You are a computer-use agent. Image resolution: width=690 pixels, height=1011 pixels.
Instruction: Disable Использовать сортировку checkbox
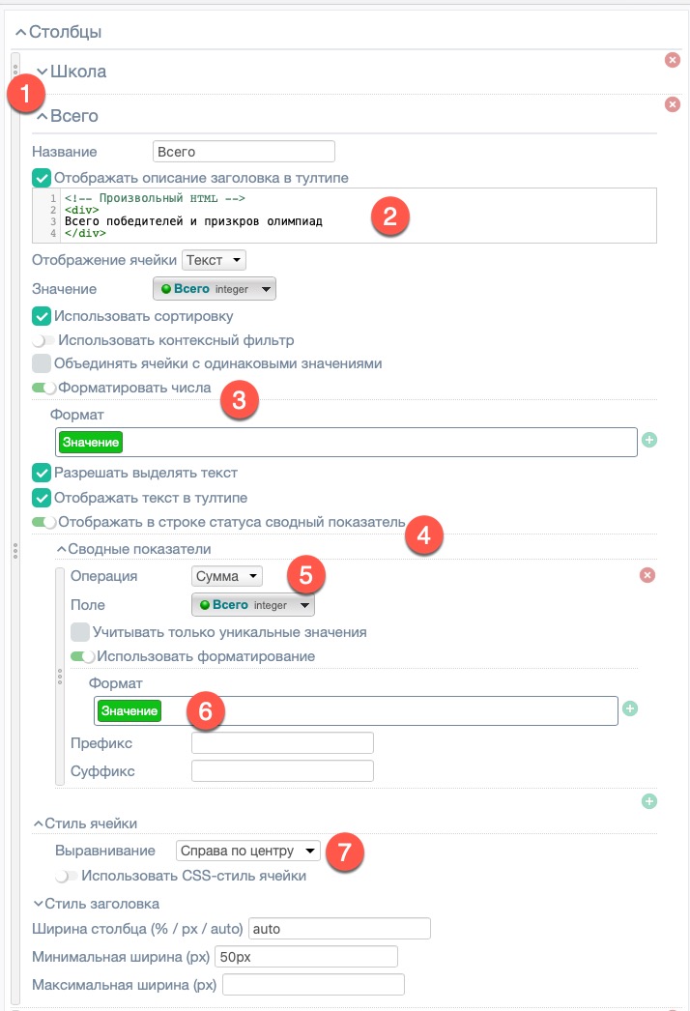click(42, 316)
